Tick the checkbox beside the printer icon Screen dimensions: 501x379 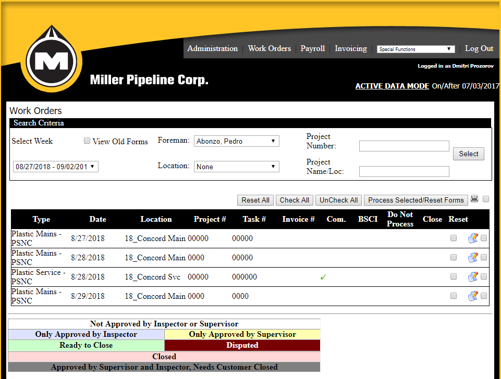(x=486, y=199)
